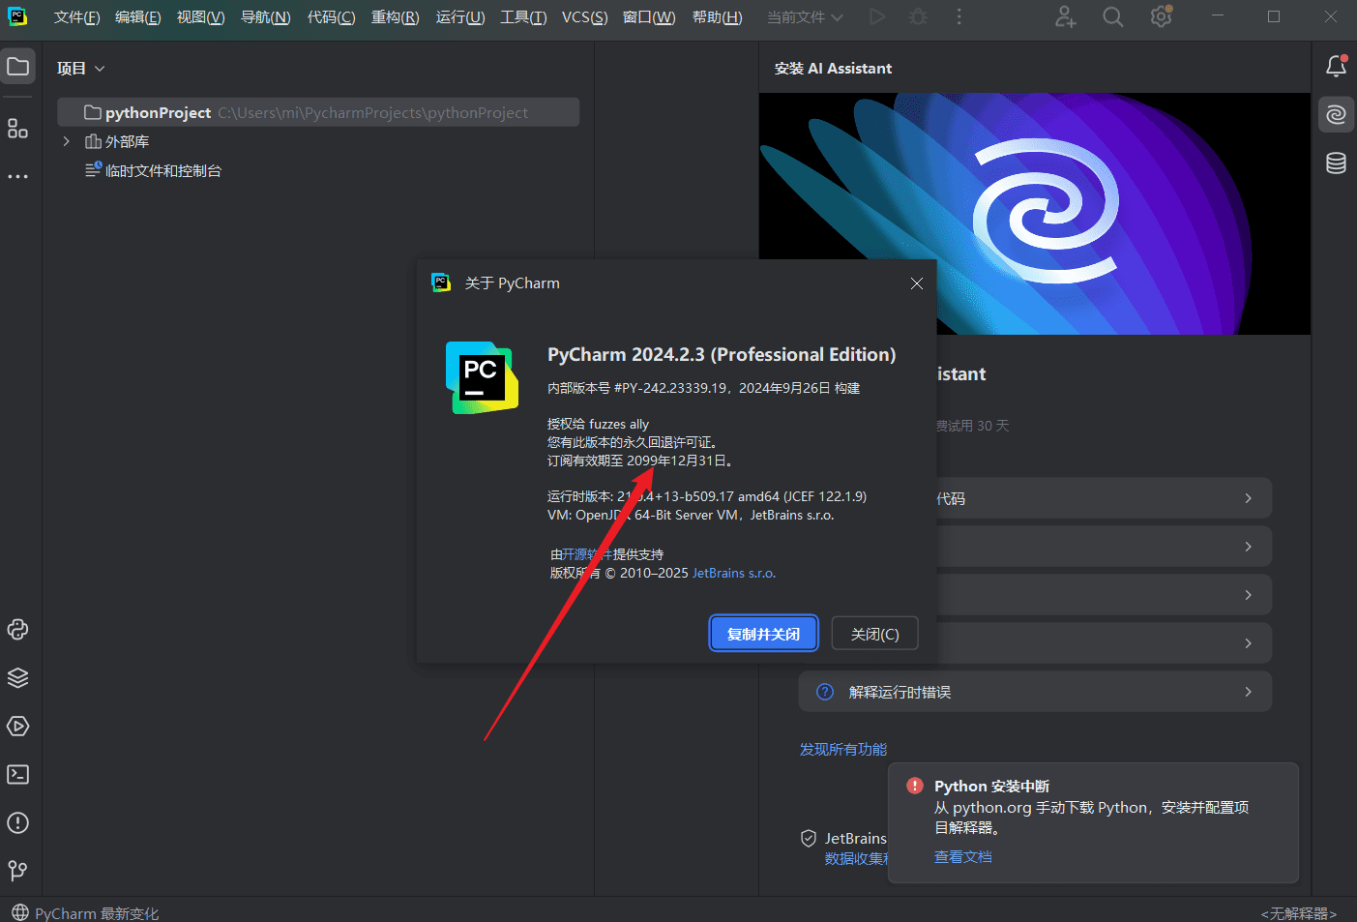Click 数据收集 link below JetBrains
The height and width of the screenshot is (922, 1357).
(856, 859)
